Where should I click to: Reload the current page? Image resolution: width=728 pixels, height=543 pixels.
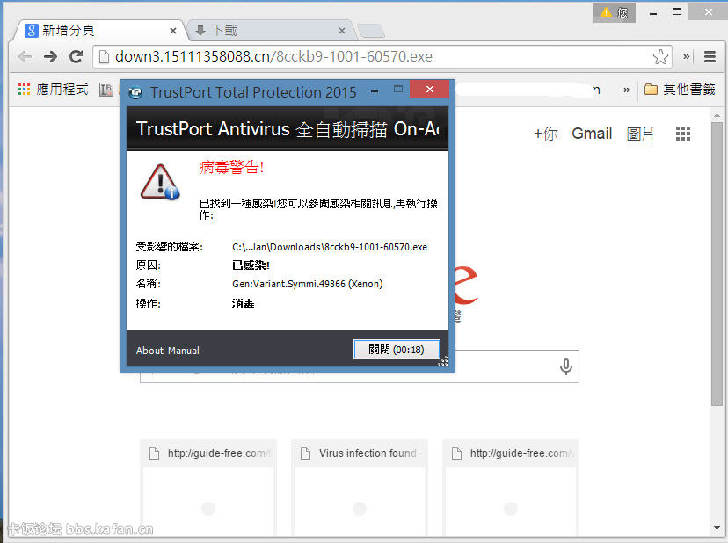[76, 56]
